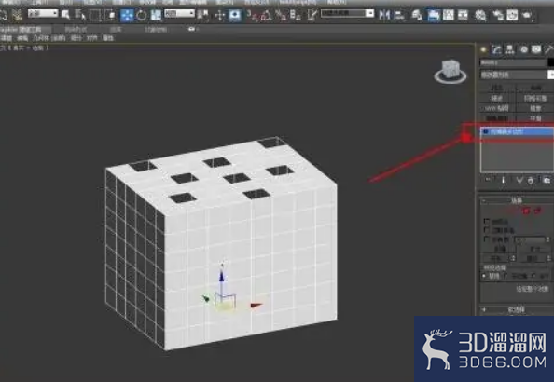554x382 pixels.
Task: Click the ViewCube in viewport
Action: [450, 72]
